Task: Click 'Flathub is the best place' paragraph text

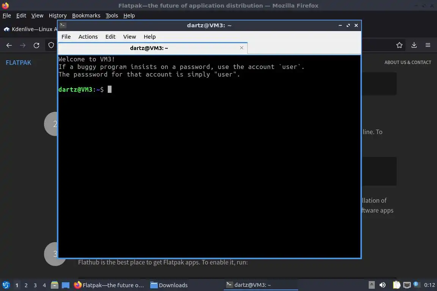Action: [163, 262]
